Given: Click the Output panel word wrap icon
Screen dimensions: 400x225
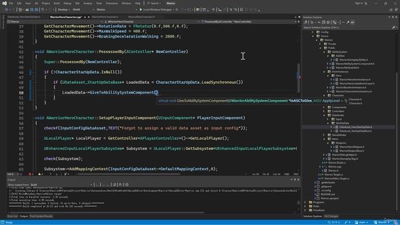Looking at the screenshot, I should click(121, 185).
